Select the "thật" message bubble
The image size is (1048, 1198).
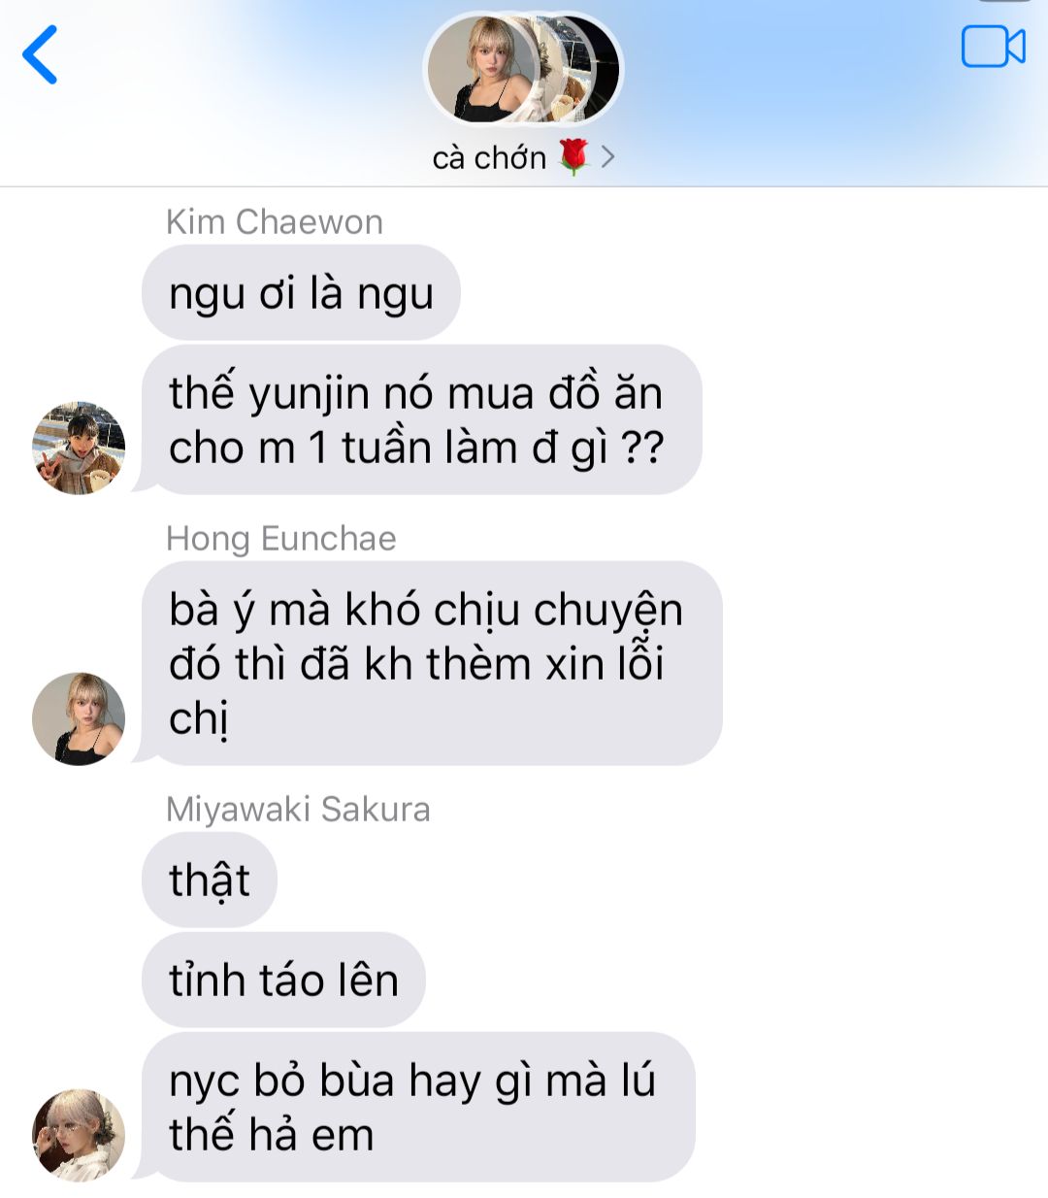[210, 880]
